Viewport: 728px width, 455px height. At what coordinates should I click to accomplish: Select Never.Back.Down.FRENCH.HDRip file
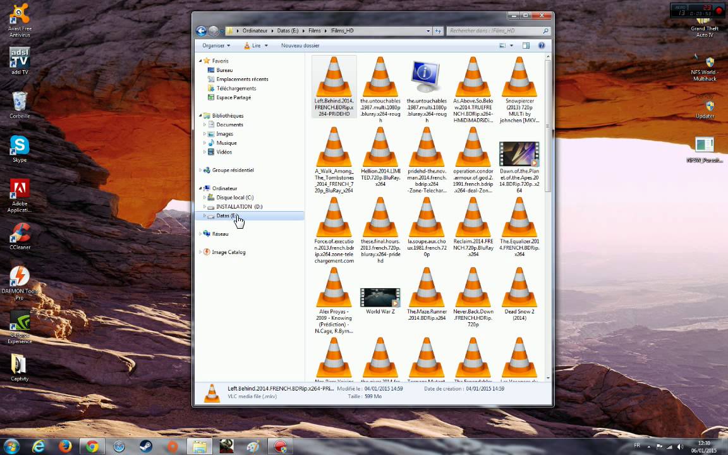tap(473, 288)
